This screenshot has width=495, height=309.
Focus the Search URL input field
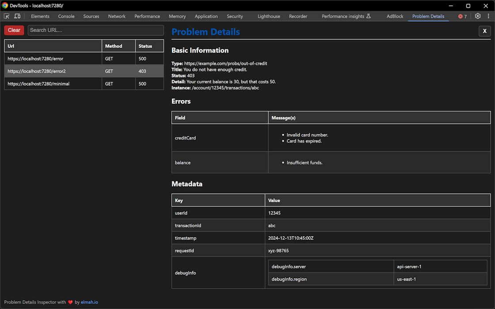click(x=95, y=30)
